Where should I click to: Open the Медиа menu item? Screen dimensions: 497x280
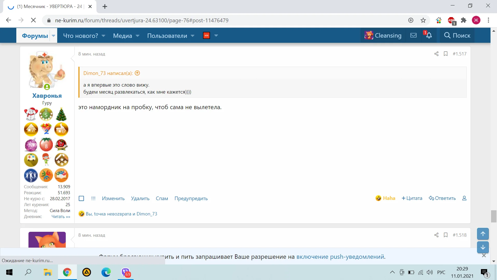[122, 36]
